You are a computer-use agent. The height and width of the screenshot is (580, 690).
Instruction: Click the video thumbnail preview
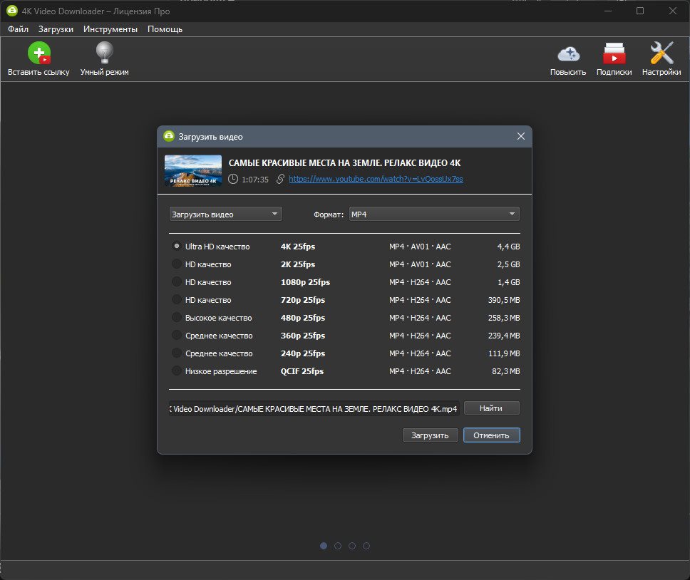tap(193, 171)
